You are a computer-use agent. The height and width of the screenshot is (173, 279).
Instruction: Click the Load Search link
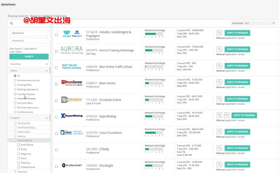pyautogui.click(x=30, y=49)
